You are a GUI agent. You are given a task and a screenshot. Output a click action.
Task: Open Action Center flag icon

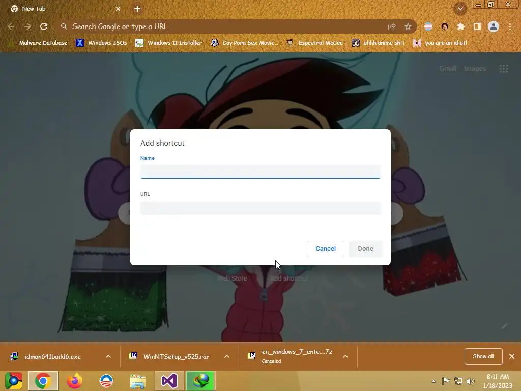446,381
